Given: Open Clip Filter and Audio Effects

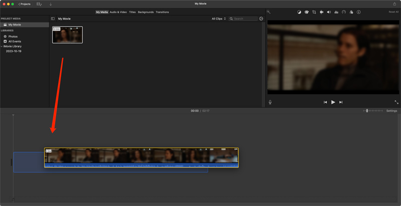Looking at the screenshot, I should point(351,12).
